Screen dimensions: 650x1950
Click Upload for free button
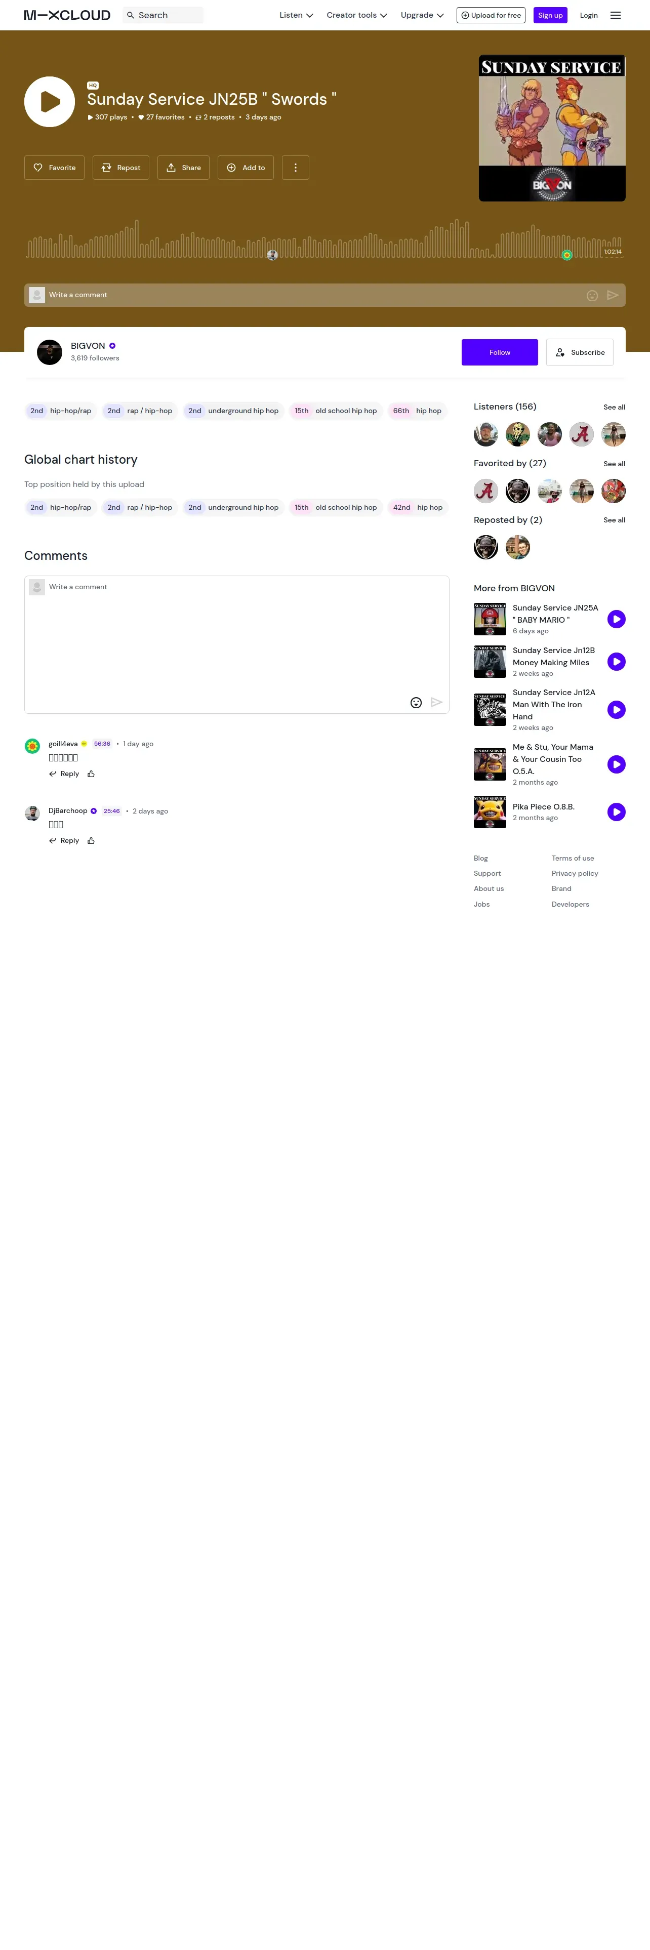491,15
